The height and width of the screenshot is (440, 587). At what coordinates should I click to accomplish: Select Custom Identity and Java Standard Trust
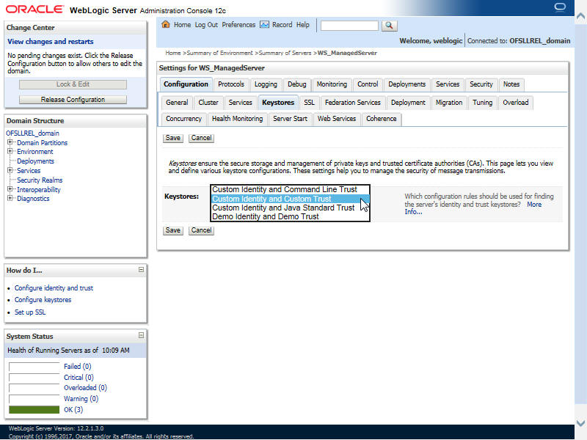coord(290,208)
